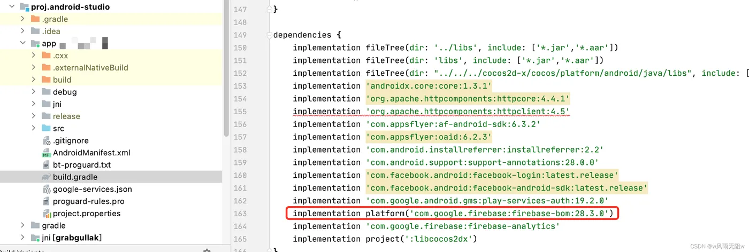Click the af-android-sdk:6.3.2 dependency string

click(x=453, y=124)
